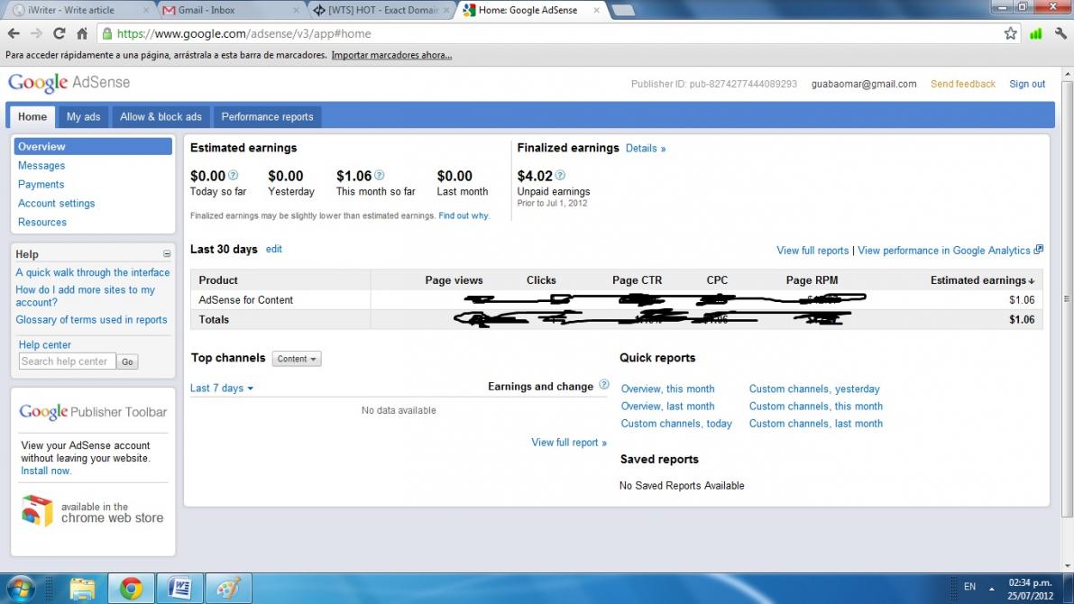This screenshot has width=1074, height=604.
Task: View performance in Google Analytics
Action: (x=950, y=251)
